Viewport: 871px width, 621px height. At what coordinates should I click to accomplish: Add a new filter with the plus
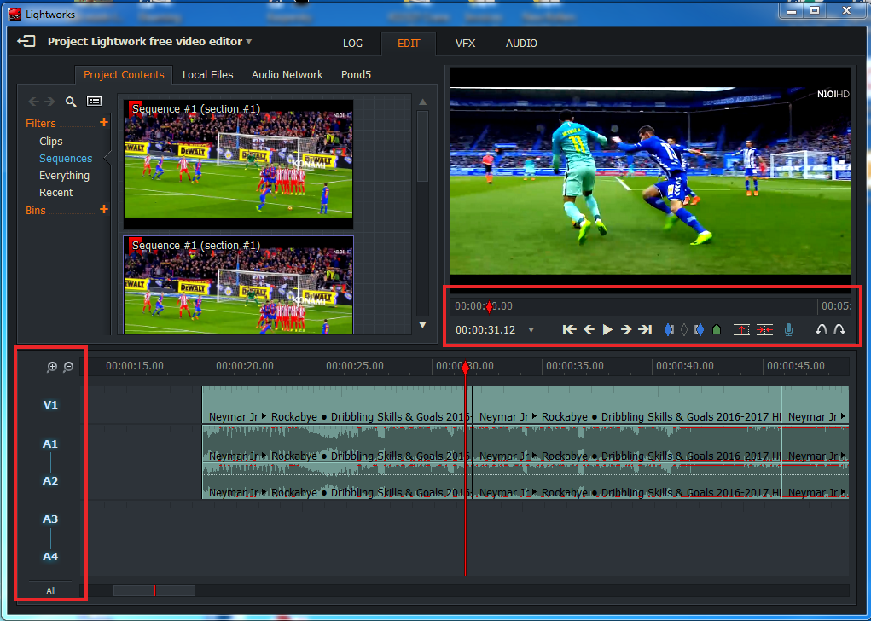104,122
